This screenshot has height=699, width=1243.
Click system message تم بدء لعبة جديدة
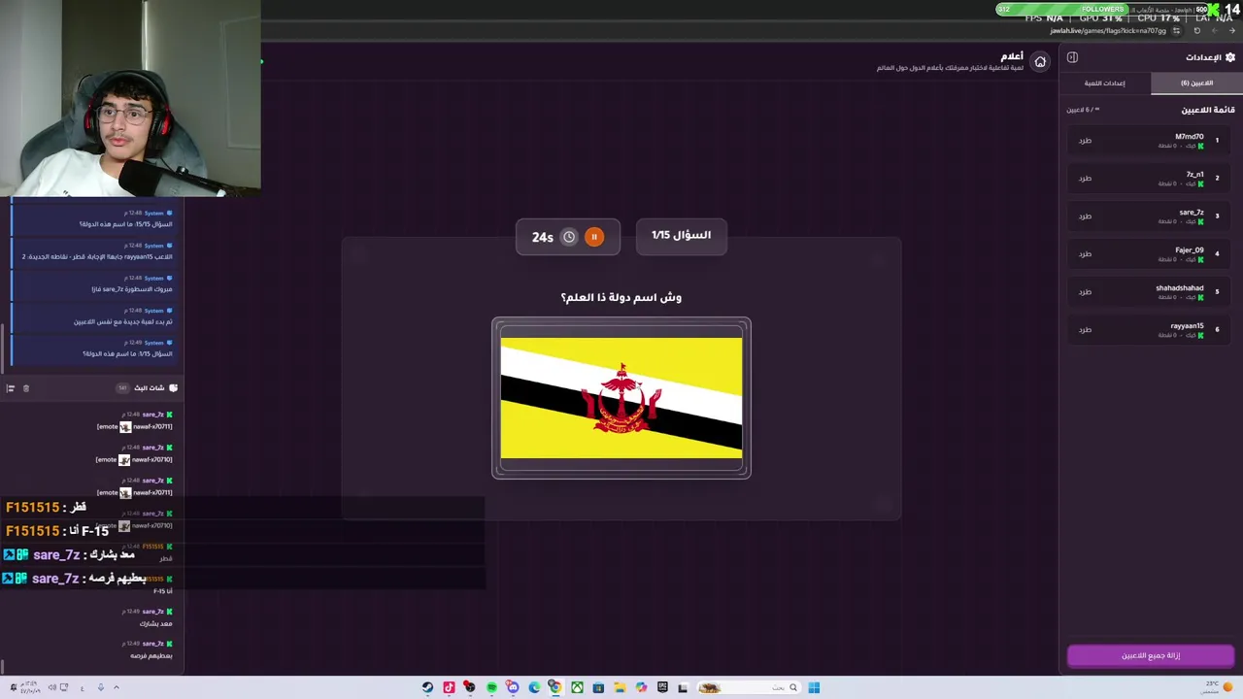(x=123, y=321)
